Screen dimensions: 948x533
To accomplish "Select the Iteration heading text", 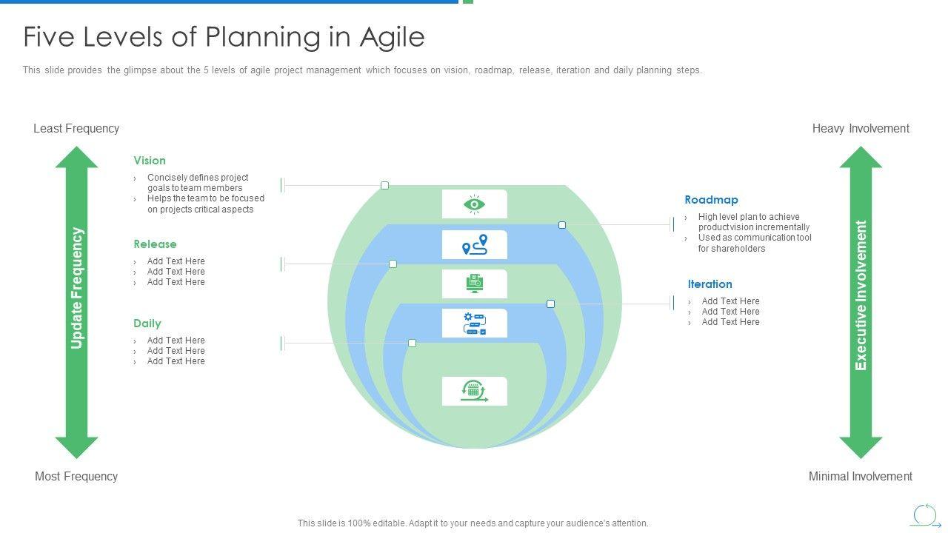I will point(710,284).
